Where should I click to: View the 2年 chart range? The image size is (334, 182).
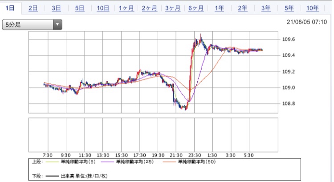point(243,8)
